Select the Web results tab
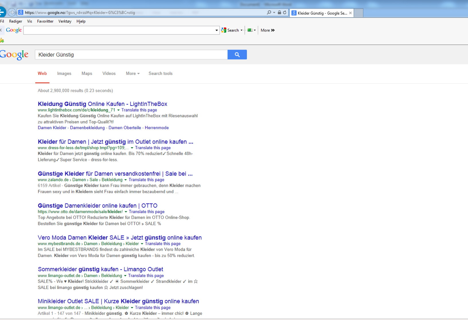This screenshot has height=320, width=468. click(42, 73)
